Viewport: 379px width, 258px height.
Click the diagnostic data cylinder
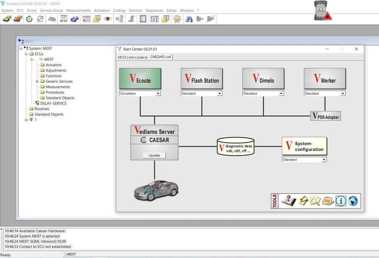point(235,147)
